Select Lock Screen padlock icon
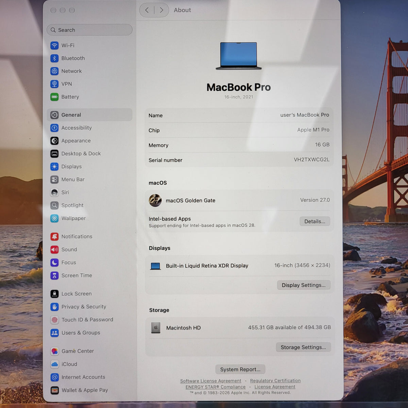 click(x=54, y=294)
